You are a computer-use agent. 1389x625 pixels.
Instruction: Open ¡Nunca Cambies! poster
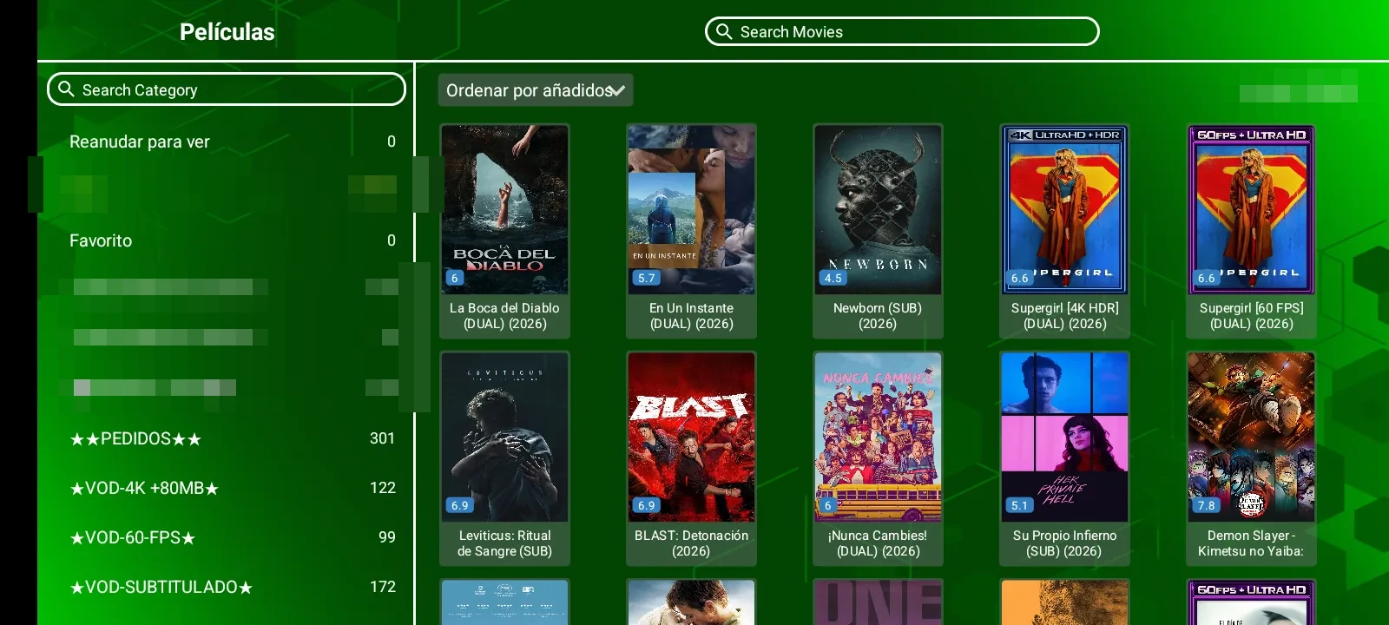(x=878, y=437)
